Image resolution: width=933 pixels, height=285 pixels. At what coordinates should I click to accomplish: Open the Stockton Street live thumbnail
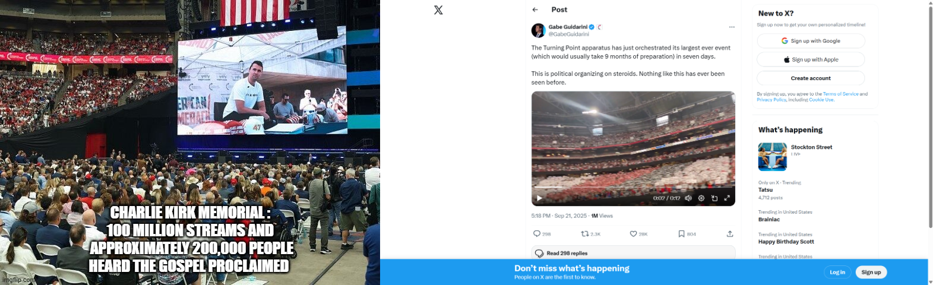pos(772,157)
